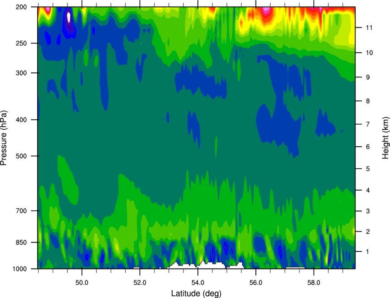This screenshot has width=390, height=298.
Task: Select the 850 pressure tick label
Action: [x=21, y=243]
